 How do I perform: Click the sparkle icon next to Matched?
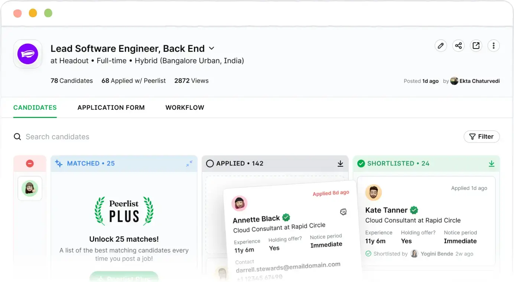58,163
